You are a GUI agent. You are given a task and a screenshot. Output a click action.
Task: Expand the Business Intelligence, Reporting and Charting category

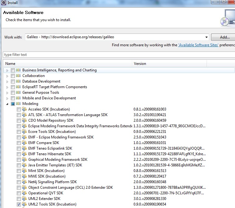point(7,70)
